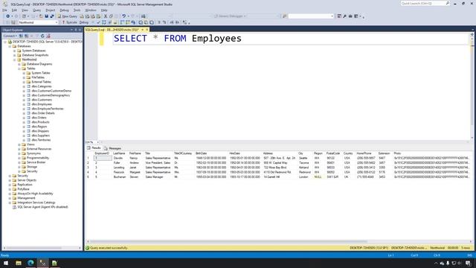Click the LastName column header in results

coord(119,153)
